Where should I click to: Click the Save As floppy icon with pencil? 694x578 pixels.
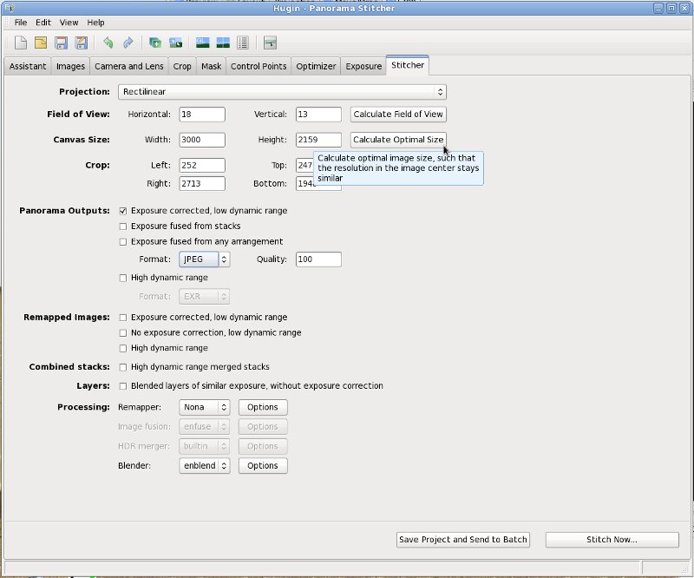click(x=82, y=43)
